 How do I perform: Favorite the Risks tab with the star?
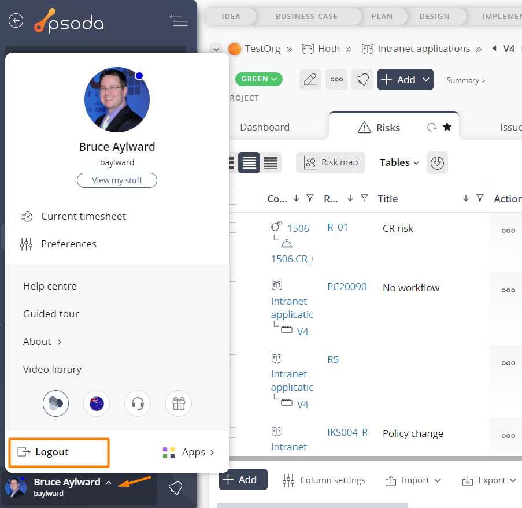click(447, 127)
